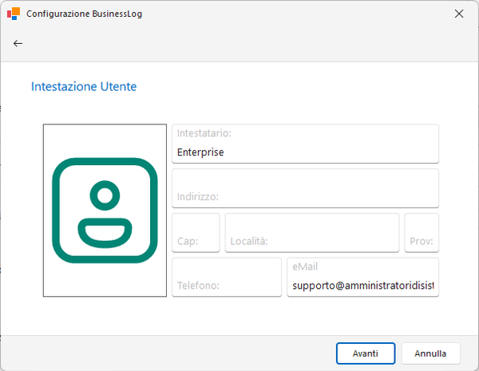
Task: Select the user profile picture placeholder
Action: coord(105,211)
